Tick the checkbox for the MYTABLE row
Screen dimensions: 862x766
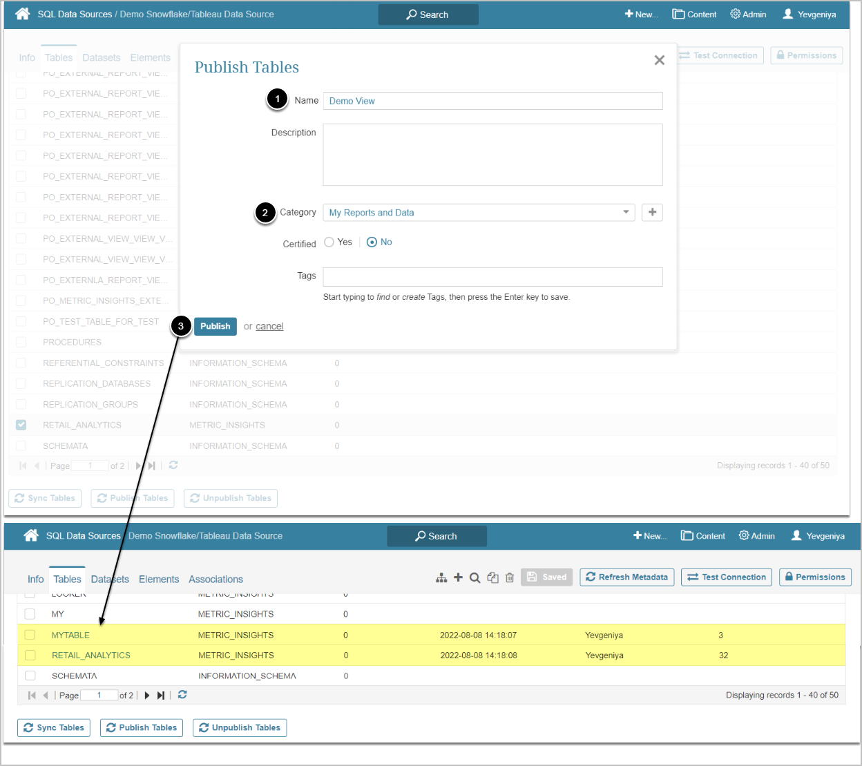30,635
